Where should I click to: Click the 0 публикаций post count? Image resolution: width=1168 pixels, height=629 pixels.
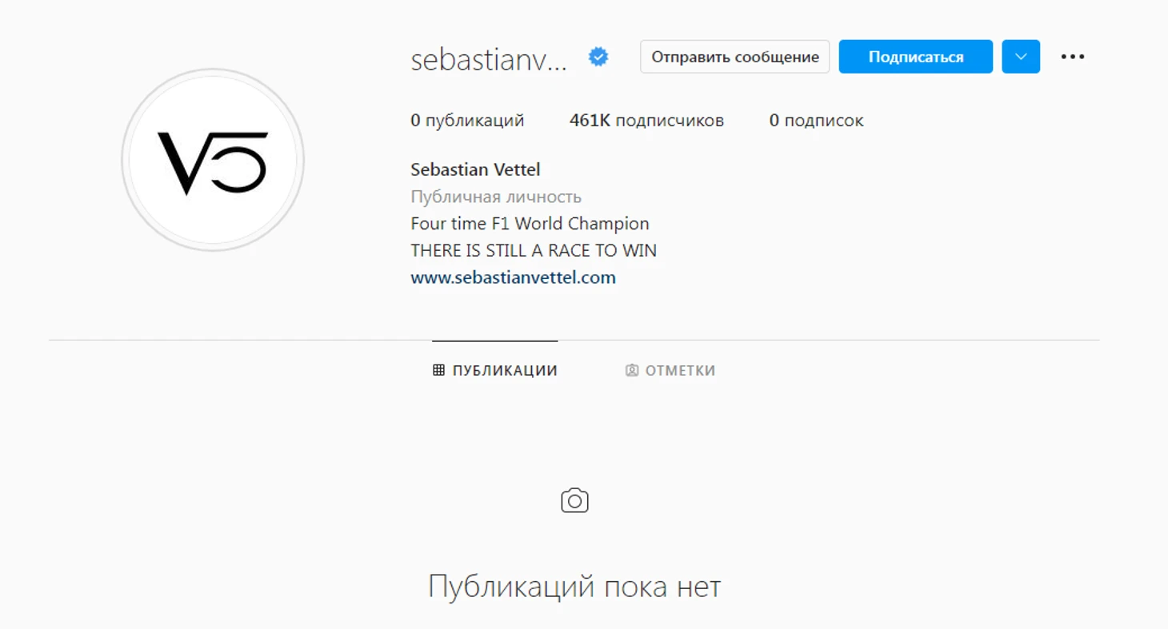point(467,121)
